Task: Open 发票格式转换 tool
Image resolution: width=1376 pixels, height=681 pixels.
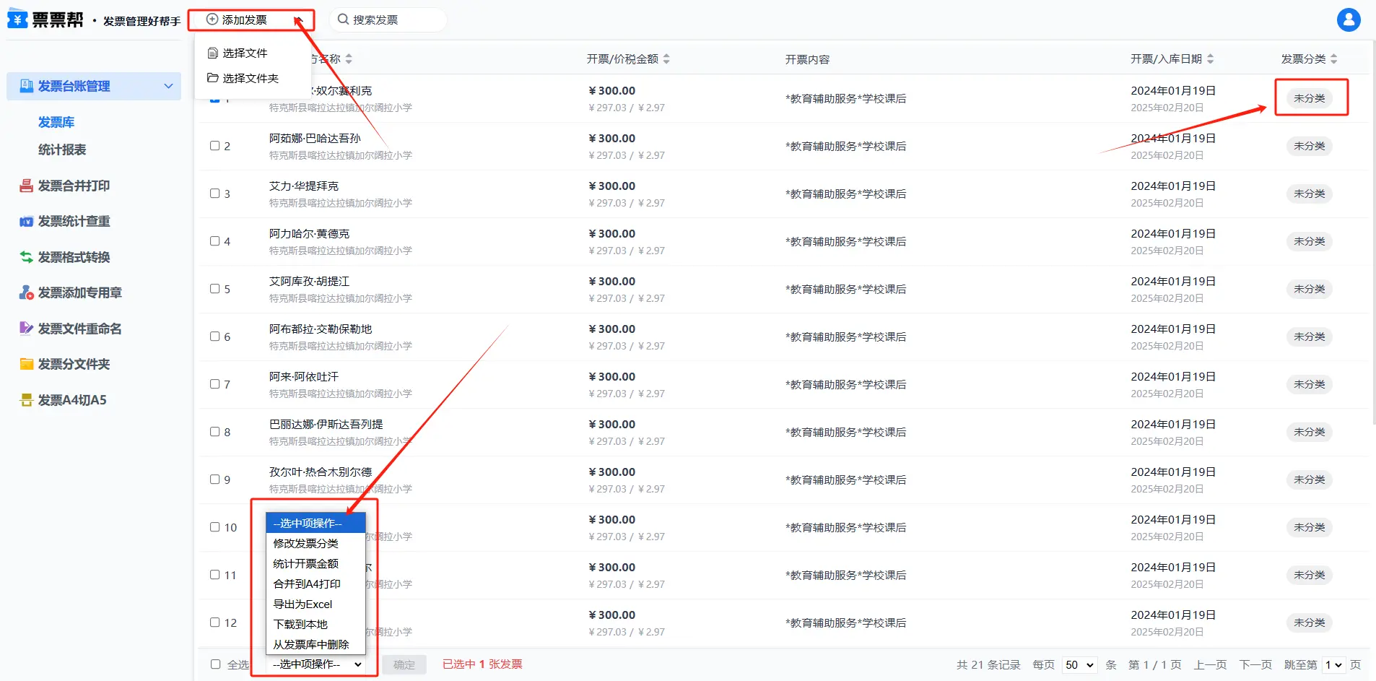Action: [x=73, y=257]
